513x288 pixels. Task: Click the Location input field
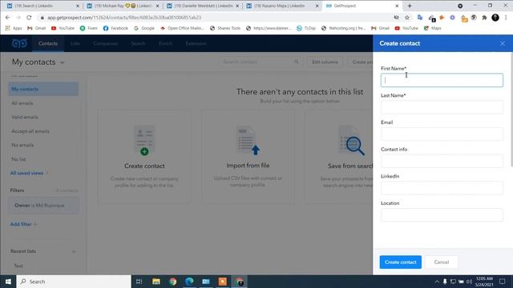pos(442,215)
